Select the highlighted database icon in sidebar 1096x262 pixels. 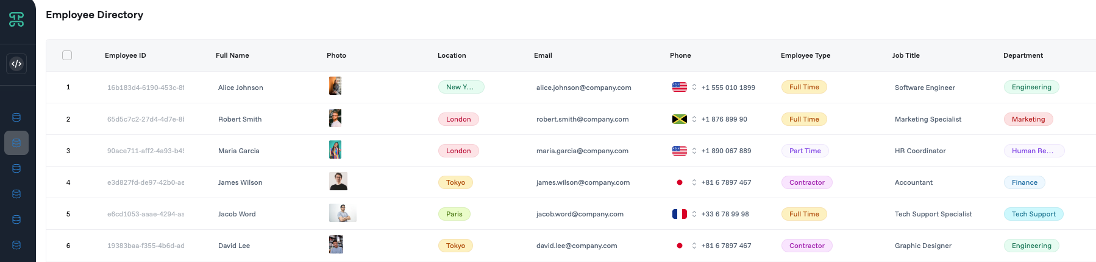tap(16, 143)
